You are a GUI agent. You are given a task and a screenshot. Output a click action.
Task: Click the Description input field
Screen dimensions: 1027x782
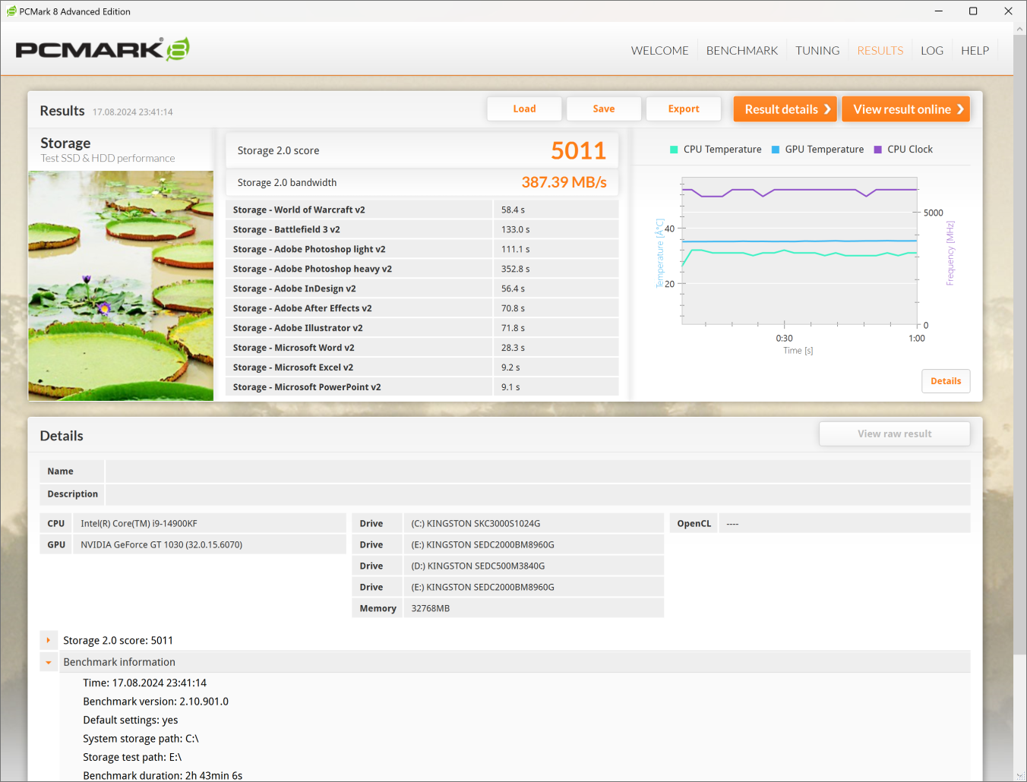coord(538,494)
